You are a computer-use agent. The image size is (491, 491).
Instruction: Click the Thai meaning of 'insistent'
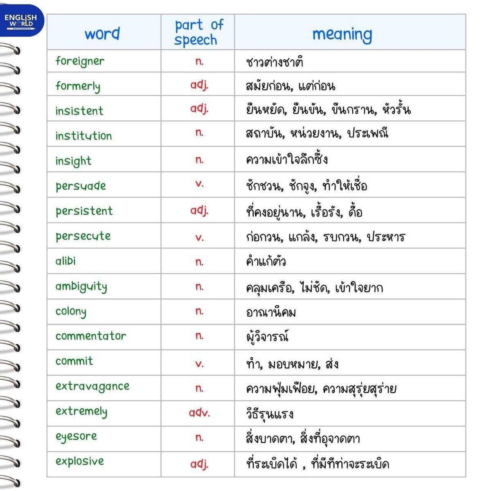(328, 109)
